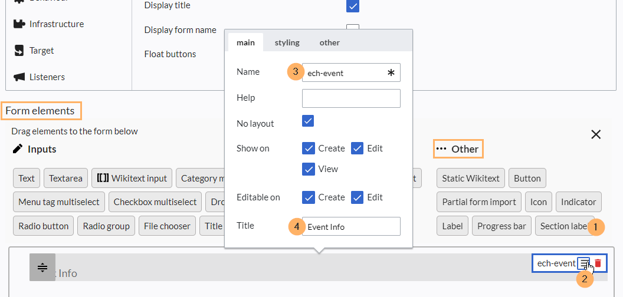Click the Inputs pencil icon
Image resolution: width=623 pixels, height=297 pixels.
pyautogui.click(x=18, y=149)
